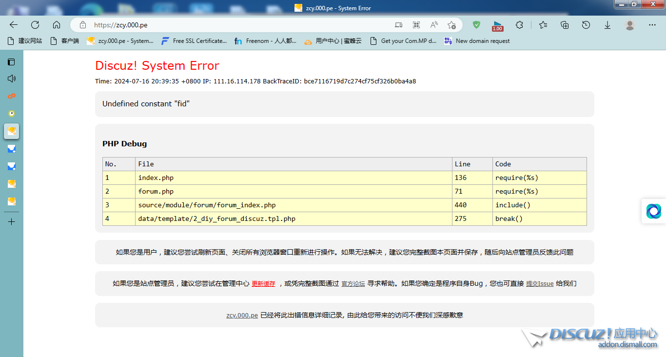
Task: Open the 客户端 bookmark
Action: (x=65, y=41)
